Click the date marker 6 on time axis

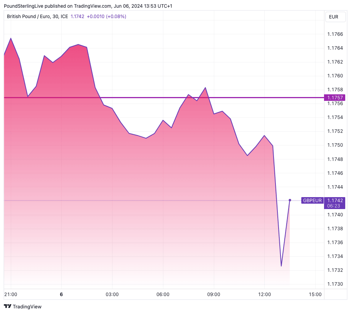(x=61, y=295)
